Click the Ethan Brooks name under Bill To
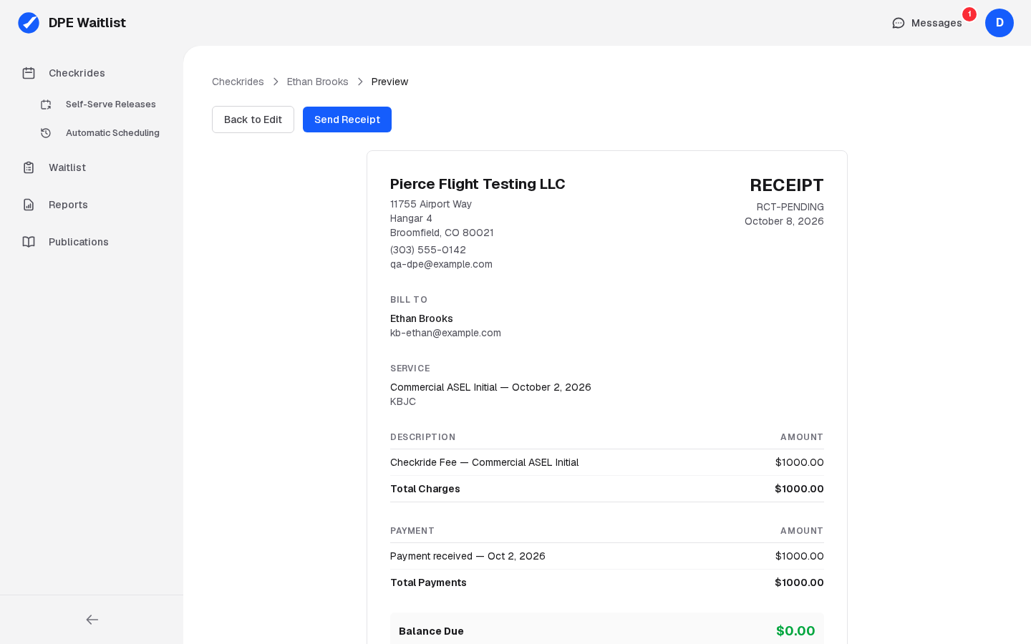This screenshot has height=644, width=1031. click(422, 318)
